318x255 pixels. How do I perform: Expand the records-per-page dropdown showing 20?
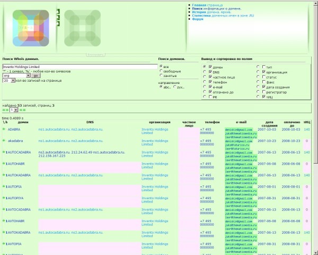tap(9, 81)
